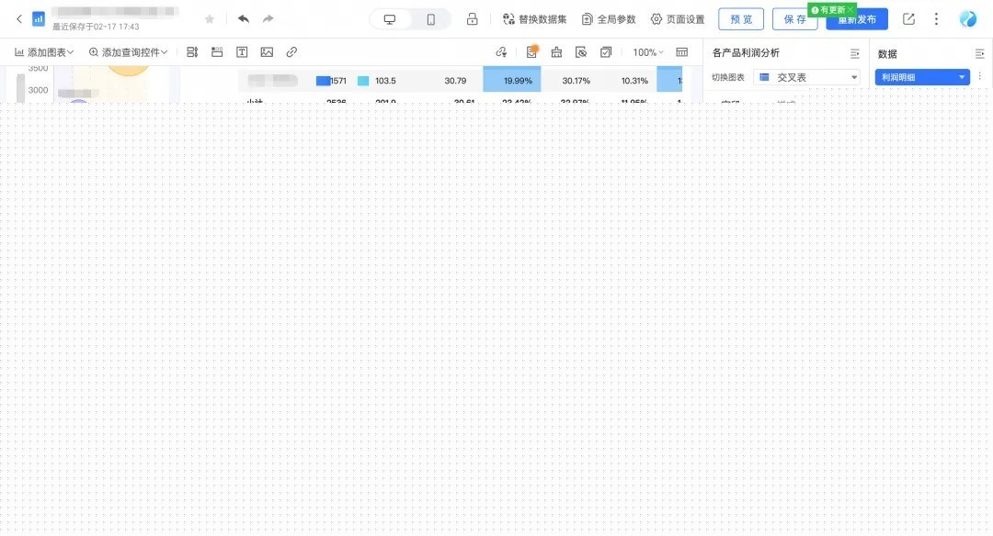Click the 1571 value with blue bar
This screenshot has width=993, height=536.
pos(338,81)
